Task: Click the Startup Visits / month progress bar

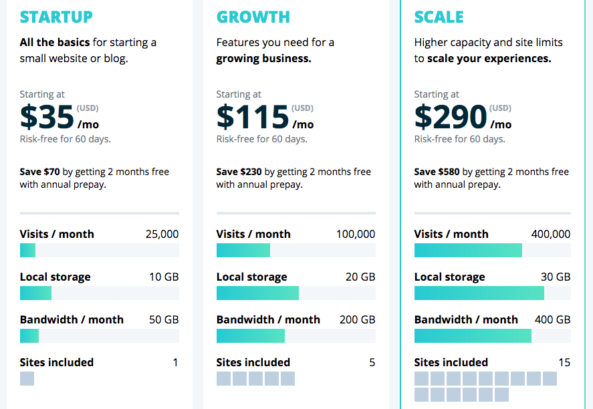Action: (99, 251)
